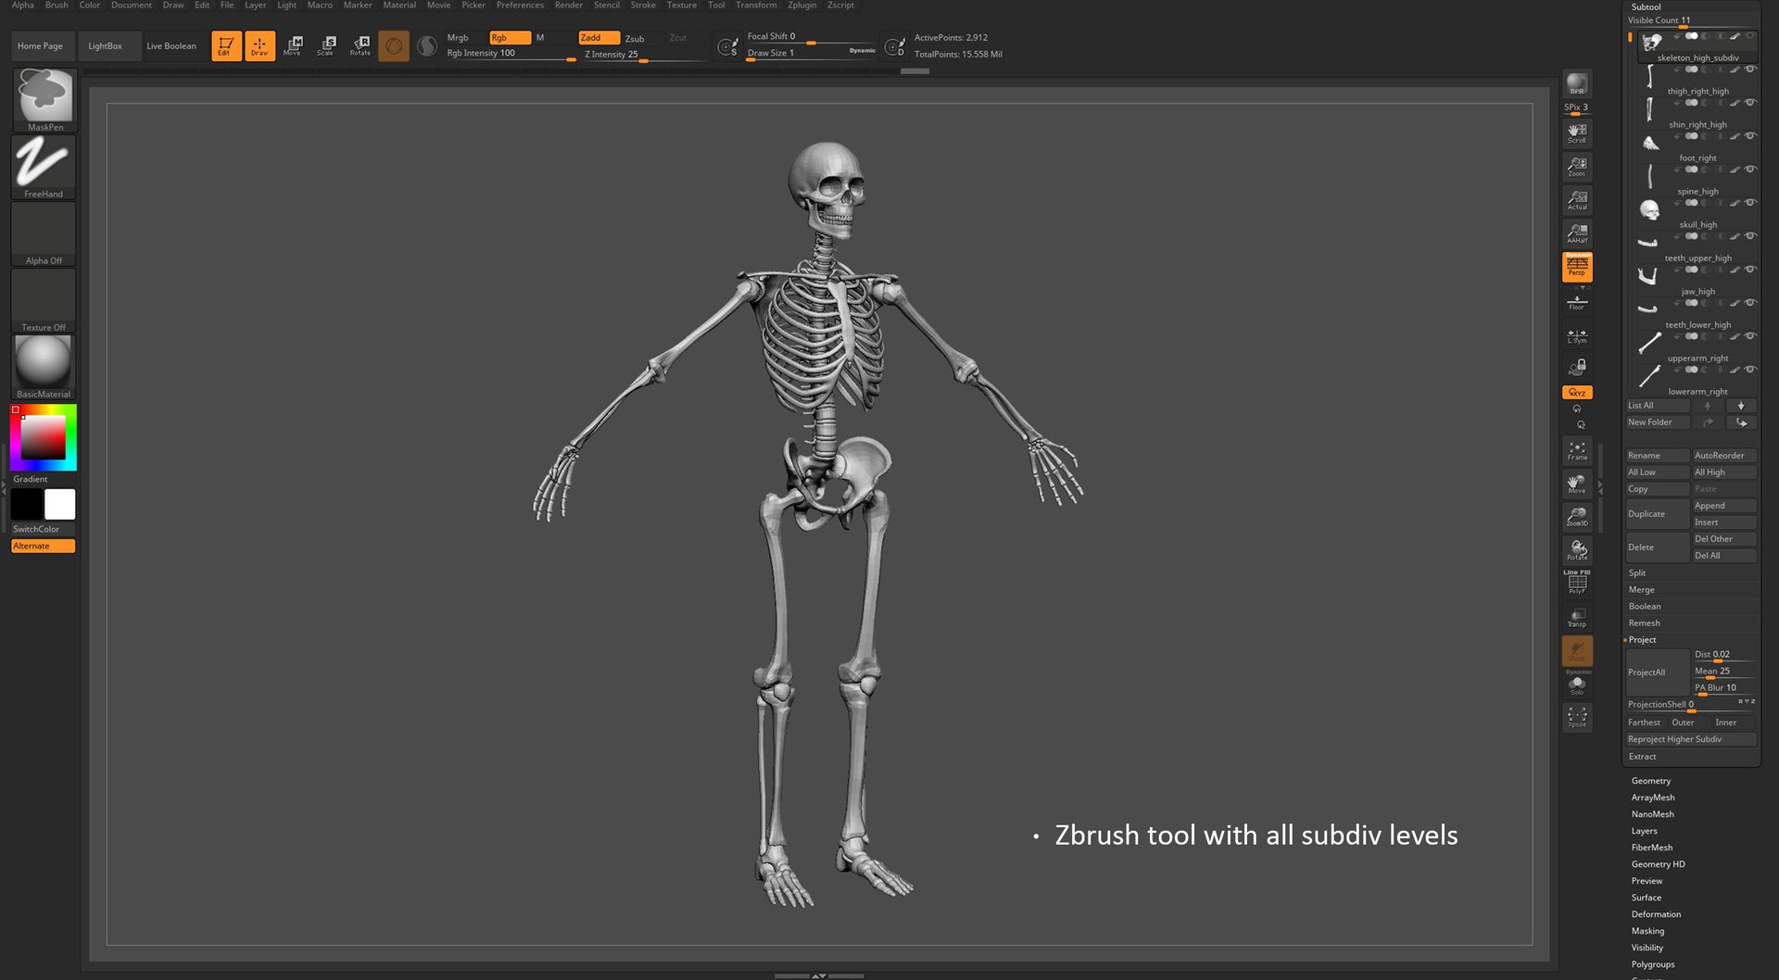Expand the Geometry subpalette
This screenshot has width=1779, height=980.
(x=1651, y=781)
